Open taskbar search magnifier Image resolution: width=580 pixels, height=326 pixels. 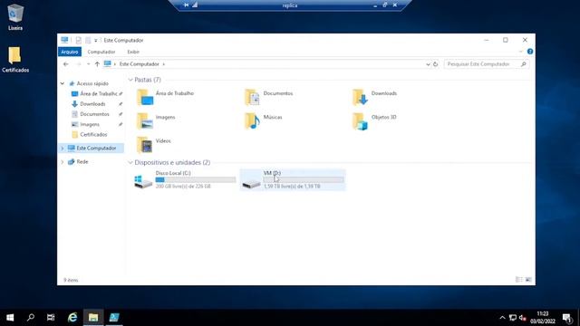pos(31,317)
